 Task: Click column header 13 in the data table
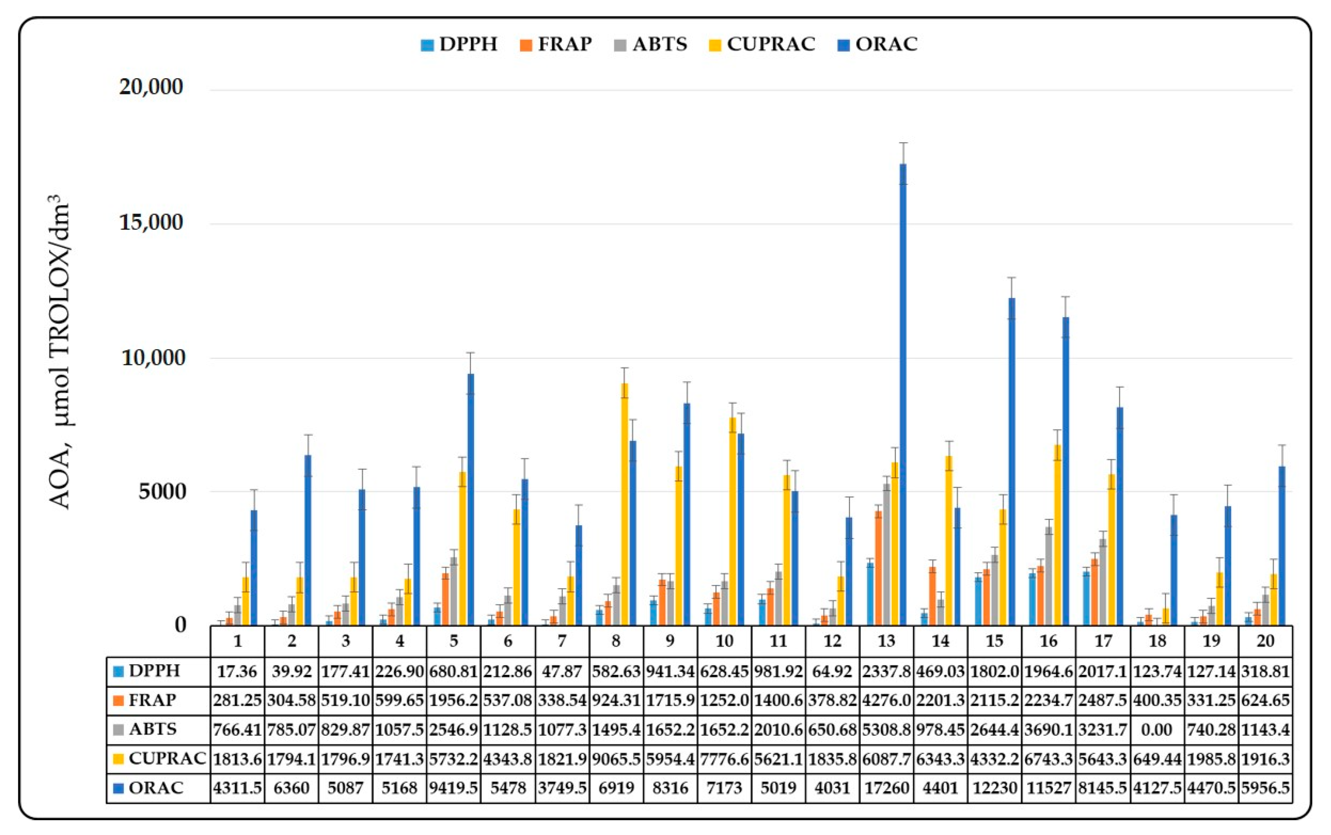[x=886, y=640]
